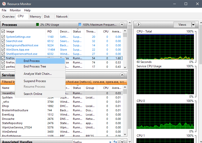Clear the firefox search text with X icon
Screen dimensions: 202x143
pyautogui.click(x=110, y=142)
